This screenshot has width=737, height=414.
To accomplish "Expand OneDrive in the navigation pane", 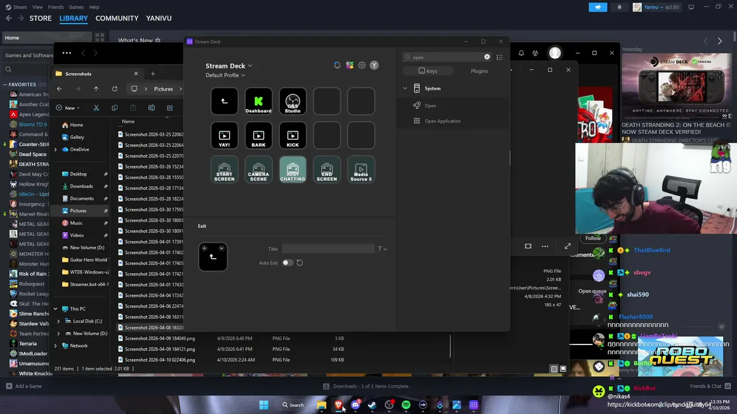I will pos(56,149).
